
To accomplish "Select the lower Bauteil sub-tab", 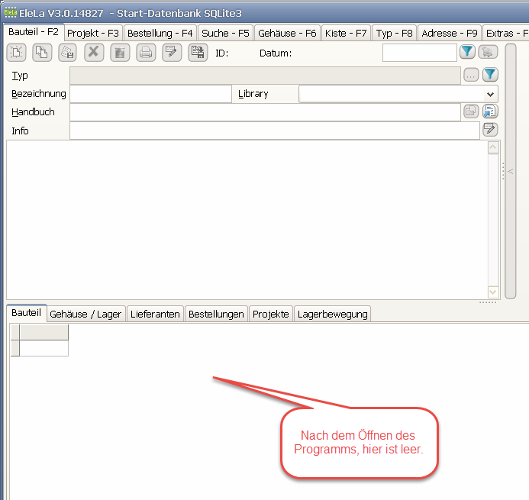I will 26,313.
